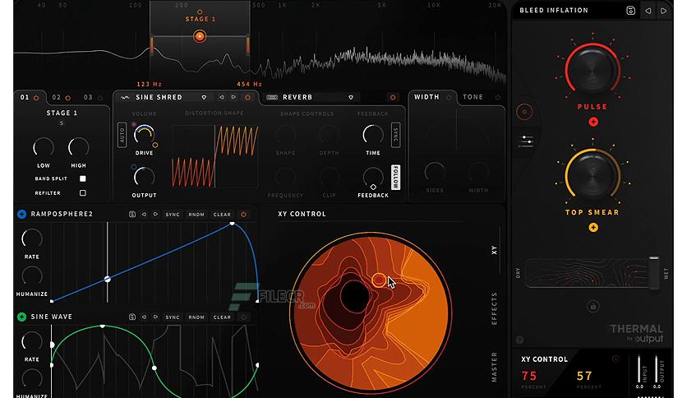Toggle REVERB effect power

(393, 97)
